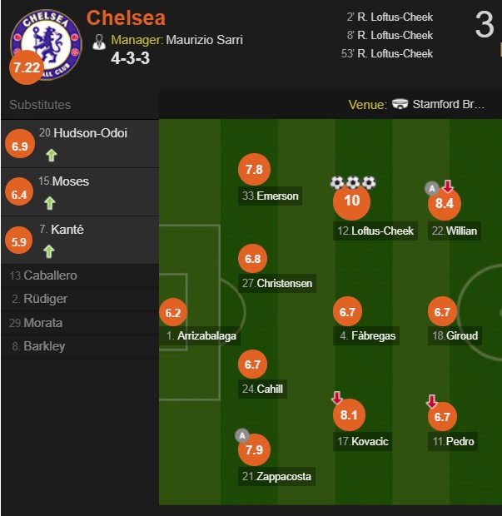Click the Chelsea club crest logo
The image size is (502, 516).
click(46, 42)
